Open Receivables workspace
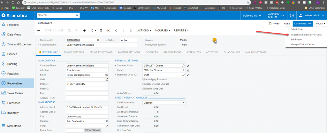 click(x=17, y=83)
